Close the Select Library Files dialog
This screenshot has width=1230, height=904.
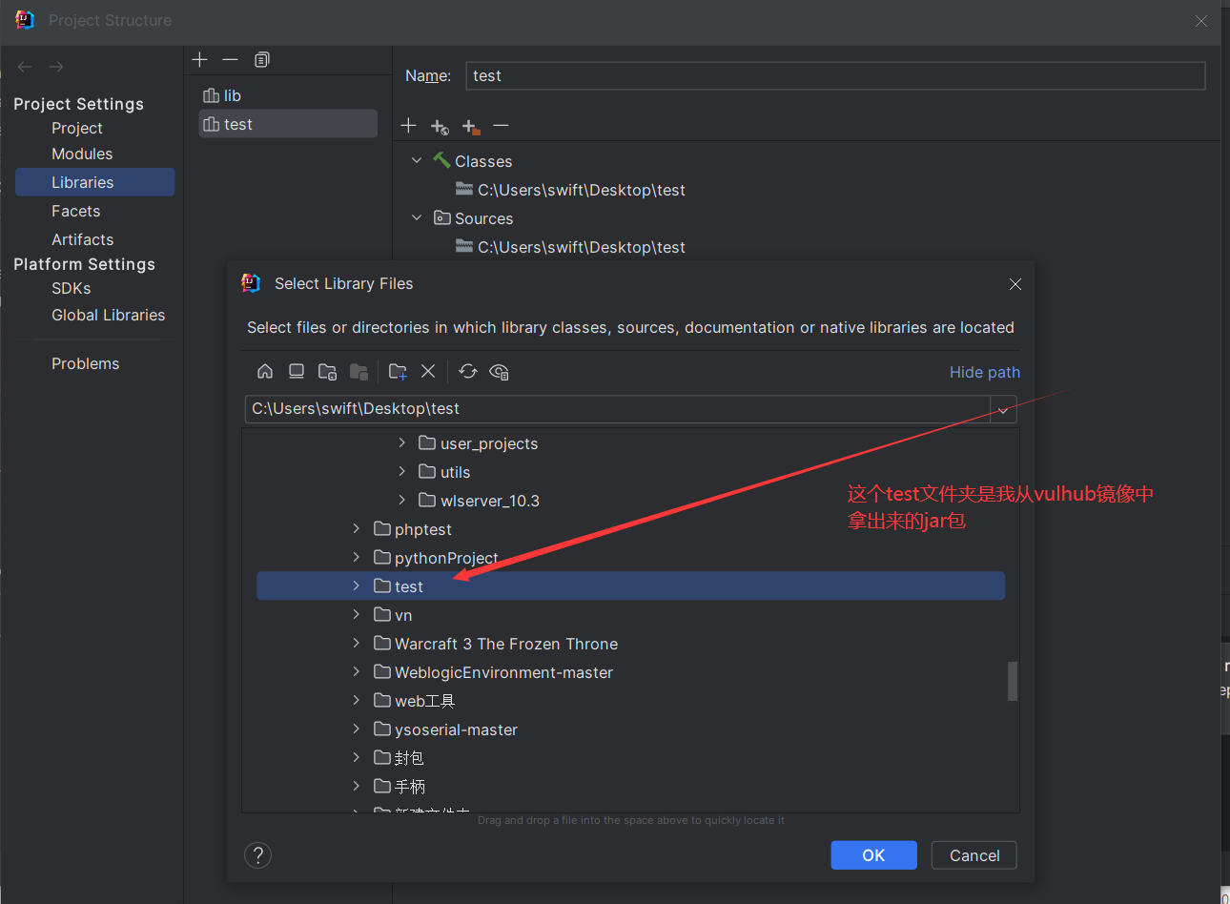(x=1015, y=284)
